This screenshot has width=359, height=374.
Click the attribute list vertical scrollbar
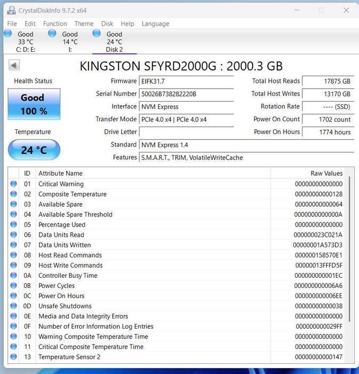pyautogui.click(x=349, y=249)
